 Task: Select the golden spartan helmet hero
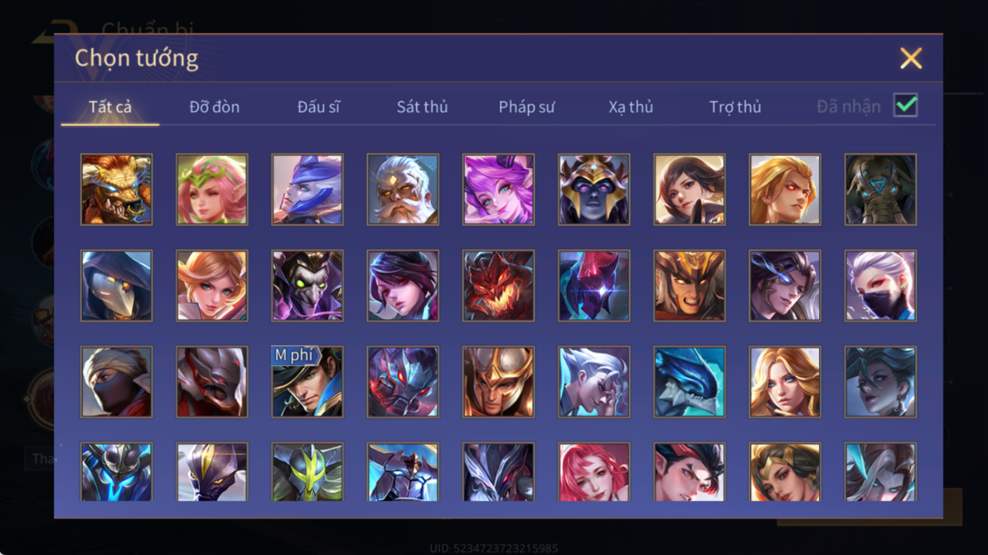tap(498, 382)
